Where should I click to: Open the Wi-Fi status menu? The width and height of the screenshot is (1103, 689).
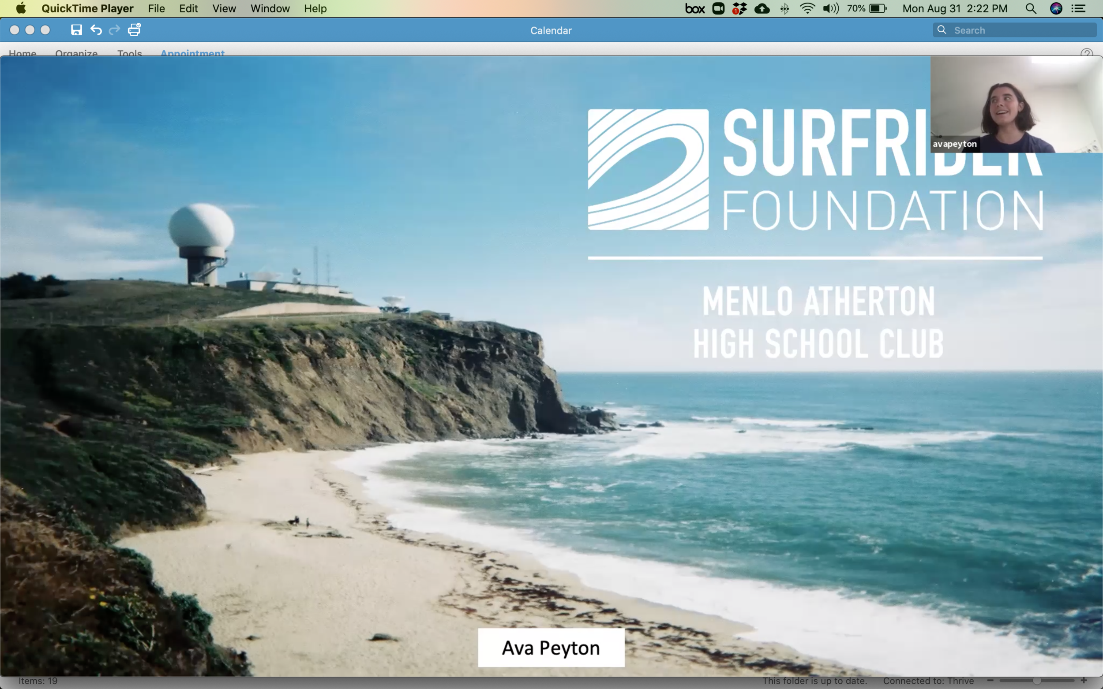(807, 8)
